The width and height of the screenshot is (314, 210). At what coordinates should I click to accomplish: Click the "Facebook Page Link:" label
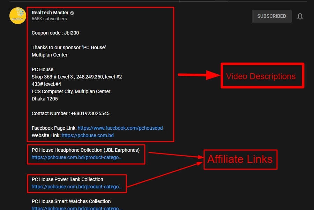[x=54, y=128]
